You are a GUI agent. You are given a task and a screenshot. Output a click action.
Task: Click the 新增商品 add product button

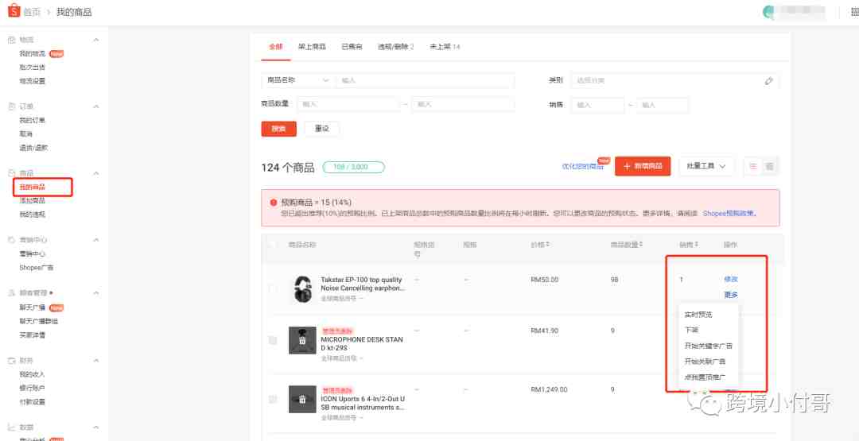643,166
